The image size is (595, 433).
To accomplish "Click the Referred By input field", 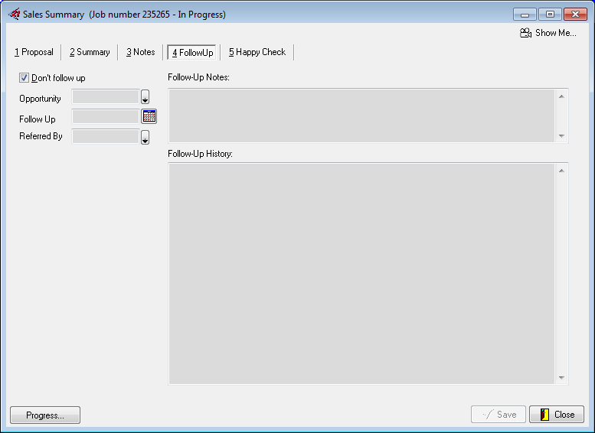I will click(x=106, y=136).
